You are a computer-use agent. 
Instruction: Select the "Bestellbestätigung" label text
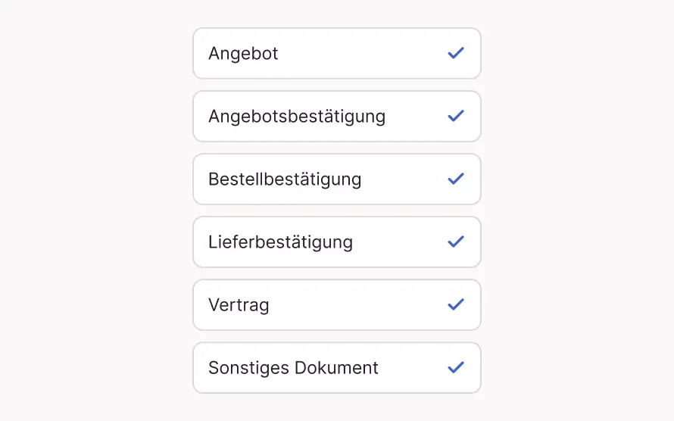285,179
